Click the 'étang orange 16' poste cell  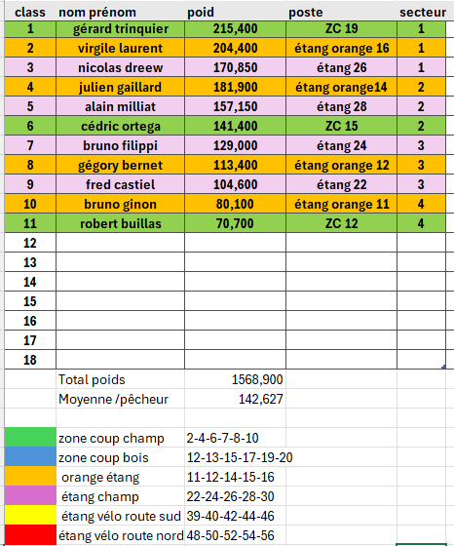coord(341,49)
